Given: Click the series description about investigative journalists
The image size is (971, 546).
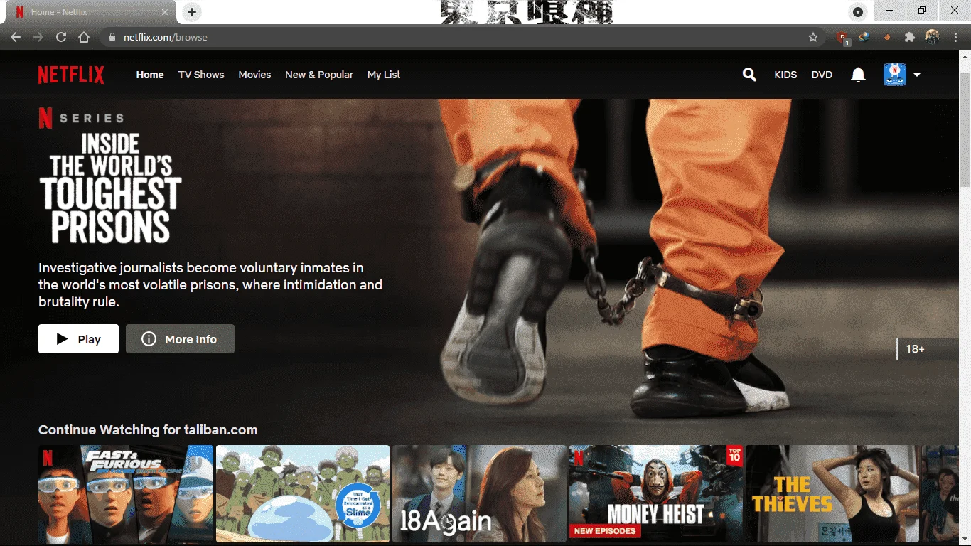Looking at the screenshot, I should [x=210, y=285].
